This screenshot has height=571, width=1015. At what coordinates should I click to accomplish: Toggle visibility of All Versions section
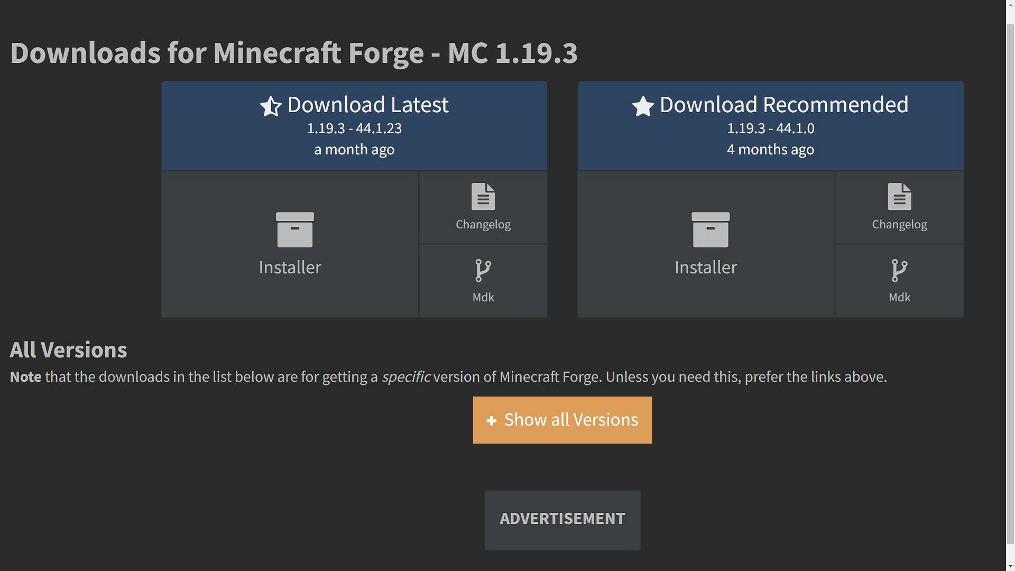[562, 420]
